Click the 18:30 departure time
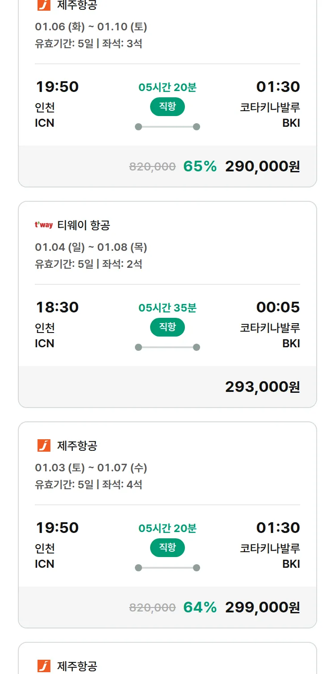 click(57, 307)
